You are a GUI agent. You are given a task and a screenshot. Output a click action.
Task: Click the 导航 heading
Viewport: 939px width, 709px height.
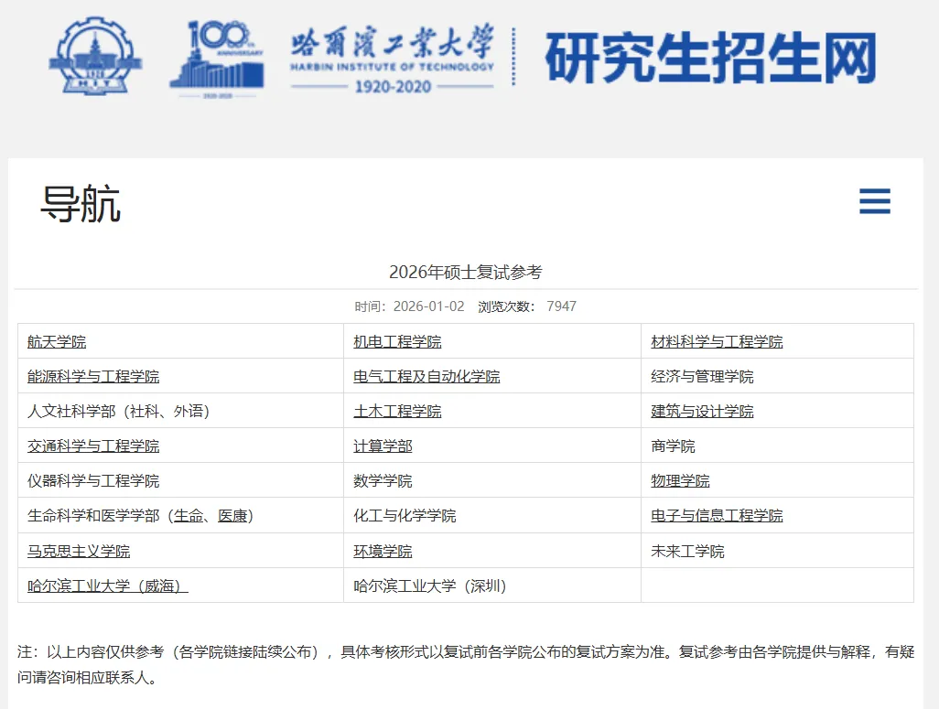tap(81, 204)
